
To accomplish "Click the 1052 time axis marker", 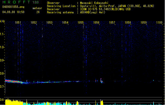I will (x=34, y=22).
